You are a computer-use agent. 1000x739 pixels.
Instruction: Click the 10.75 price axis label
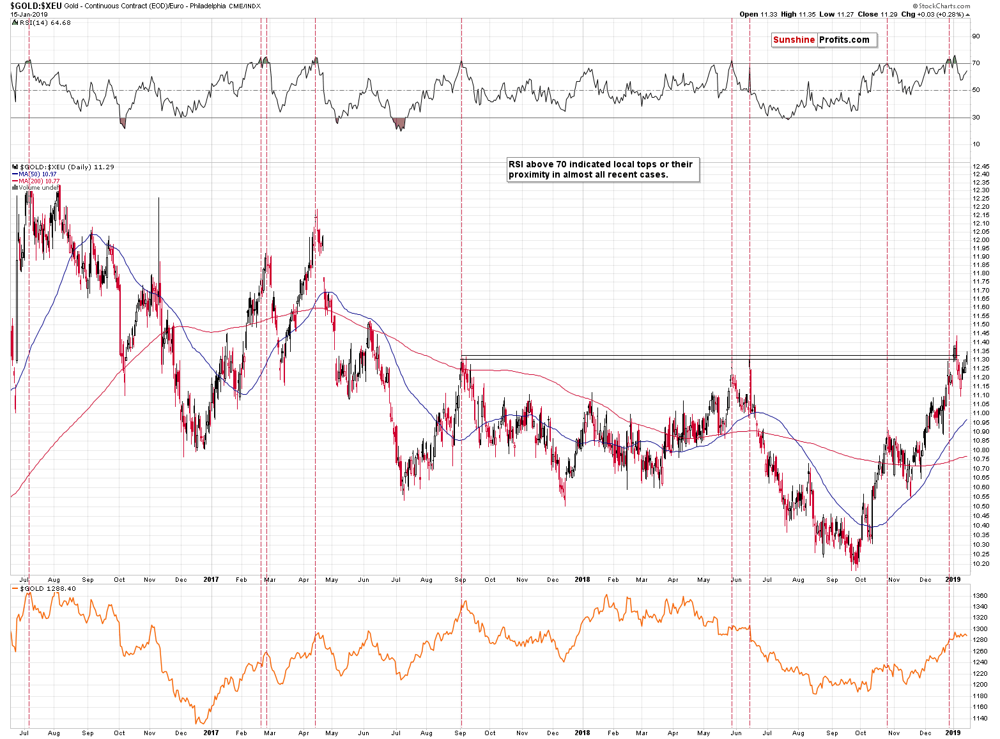point(981,459)
